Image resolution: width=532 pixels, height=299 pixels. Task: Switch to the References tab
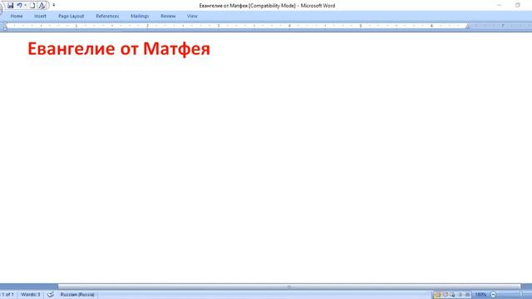pyautogui.click(x=107, y=16)
